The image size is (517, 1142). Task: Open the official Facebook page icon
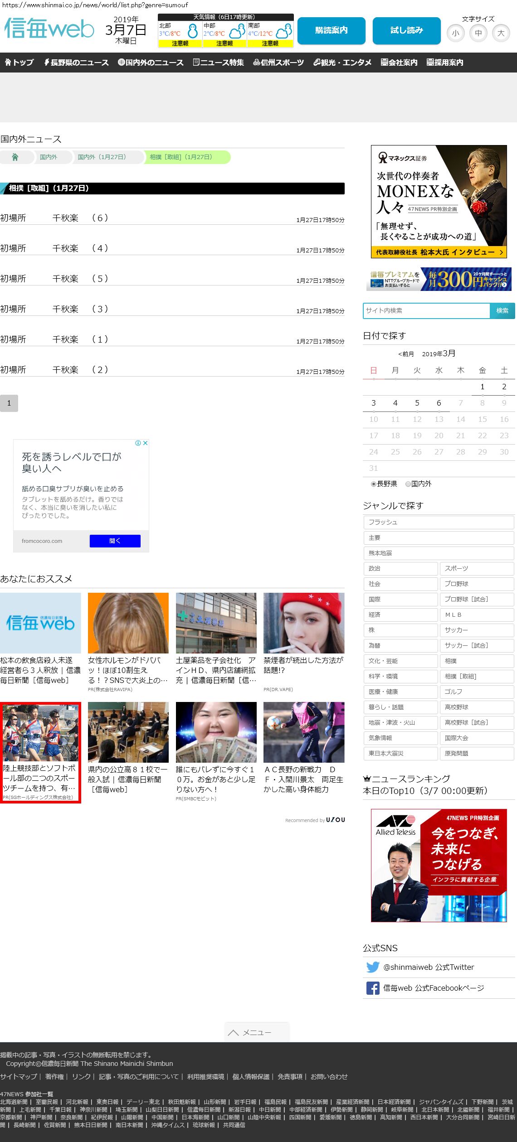pyautogui.click(x=373, y=988)
